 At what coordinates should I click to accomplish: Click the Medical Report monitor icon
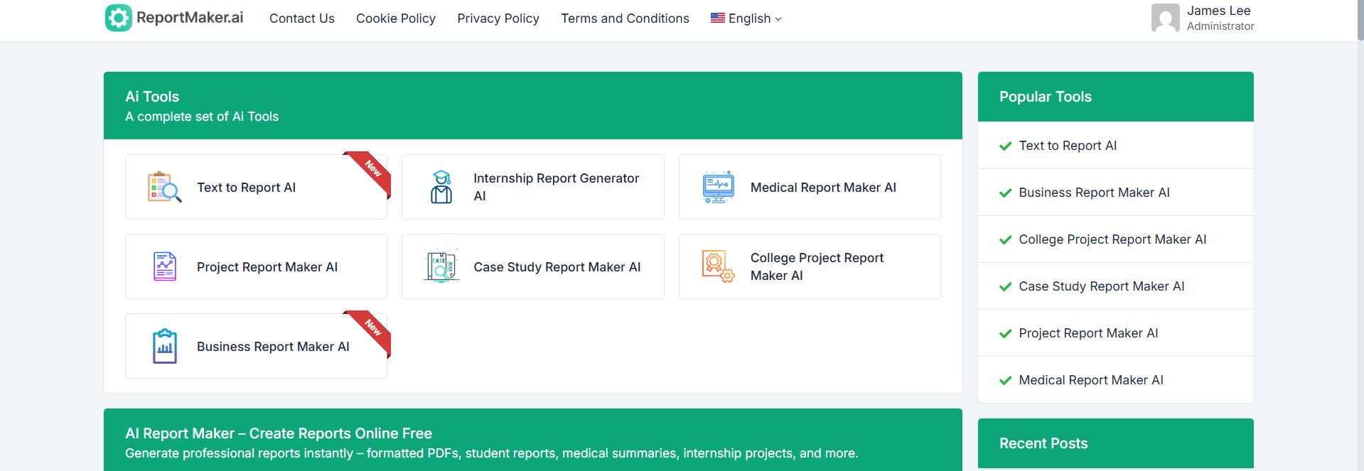[718, 188]
